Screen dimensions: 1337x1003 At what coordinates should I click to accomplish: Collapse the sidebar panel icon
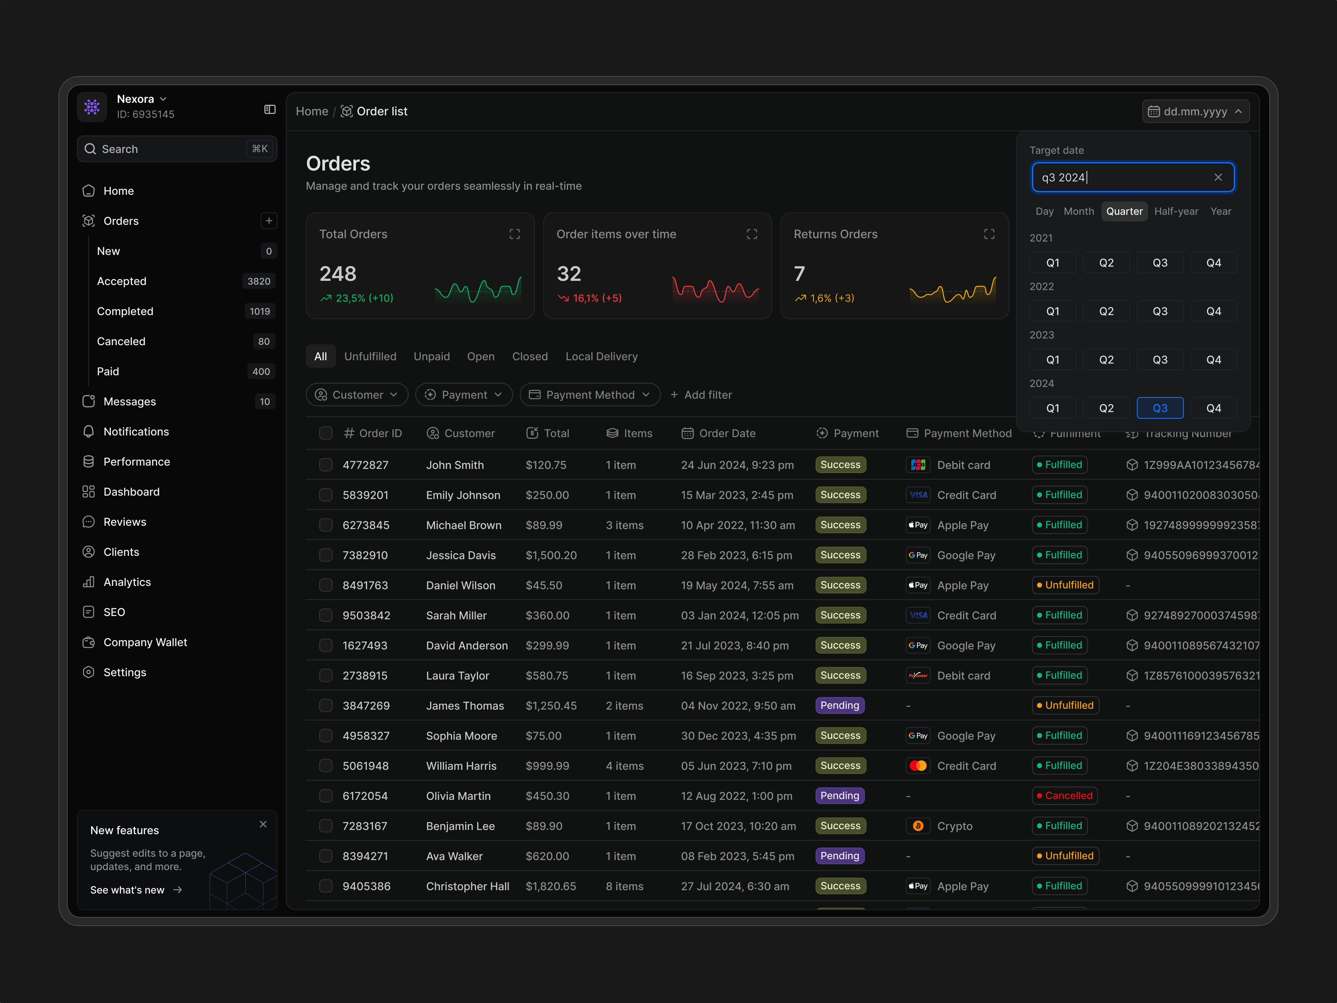270,109
